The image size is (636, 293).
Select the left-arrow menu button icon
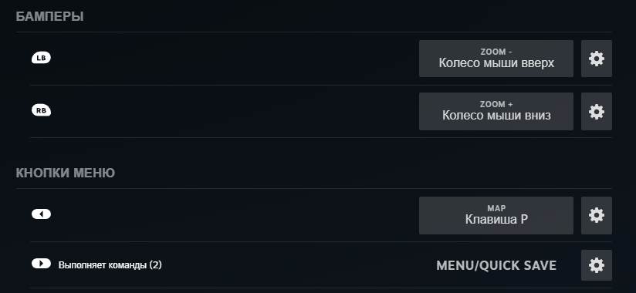(x=41, y=214)
